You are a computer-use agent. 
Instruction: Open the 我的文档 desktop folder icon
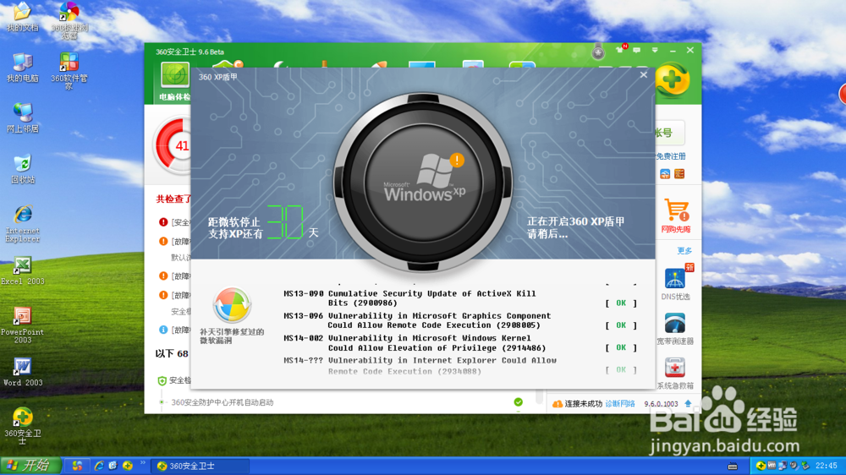(x=22, y=15)
